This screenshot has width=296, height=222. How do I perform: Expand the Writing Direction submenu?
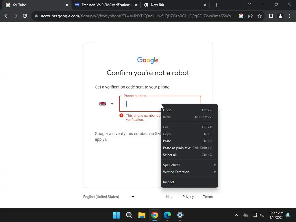[189, 172]
